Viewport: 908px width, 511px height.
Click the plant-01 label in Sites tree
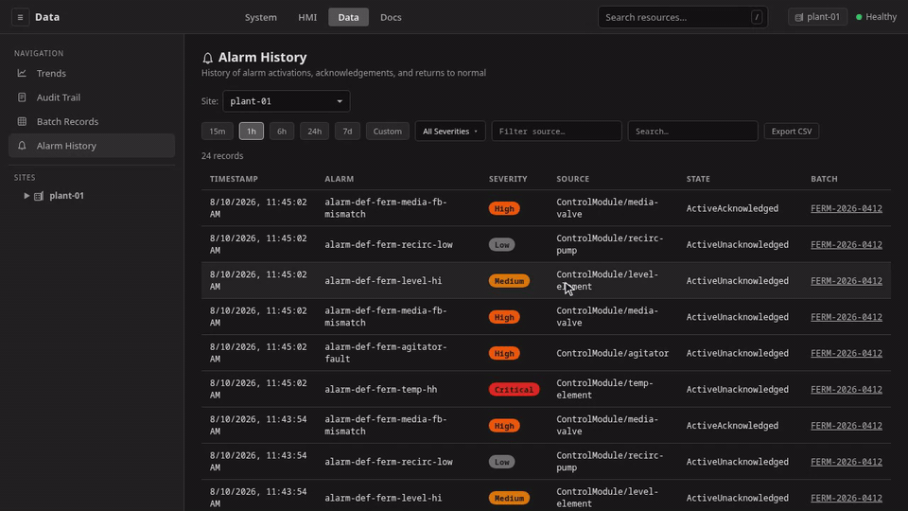(66, 196)
